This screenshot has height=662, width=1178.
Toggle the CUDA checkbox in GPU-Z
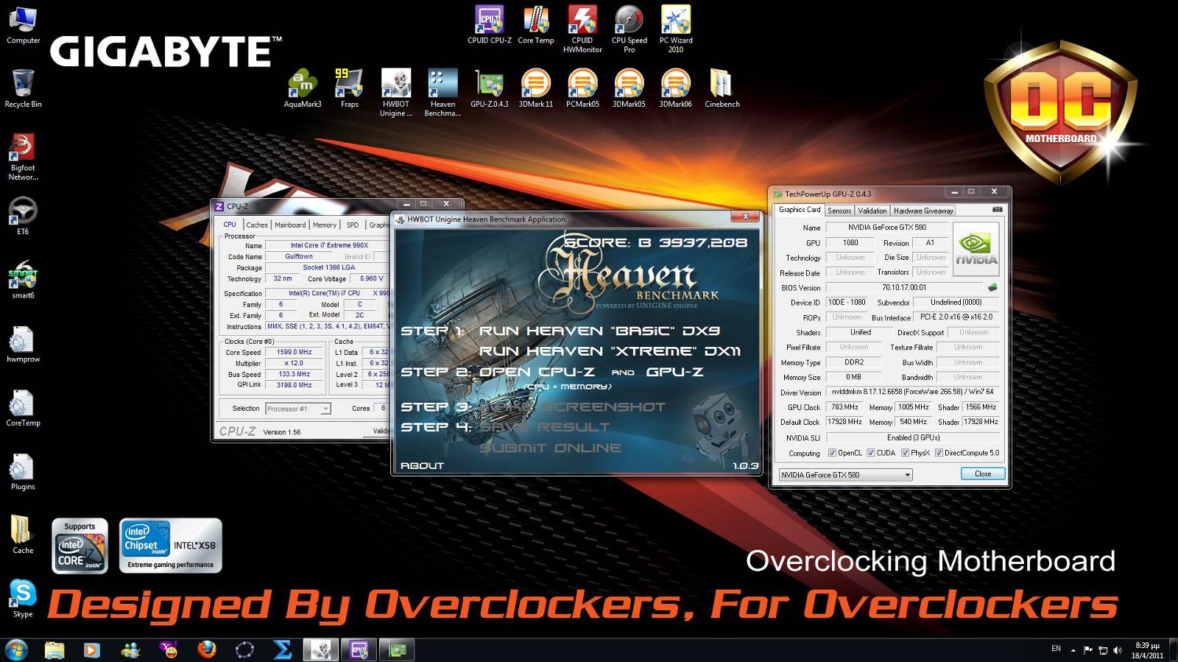(x=871, y=453)
